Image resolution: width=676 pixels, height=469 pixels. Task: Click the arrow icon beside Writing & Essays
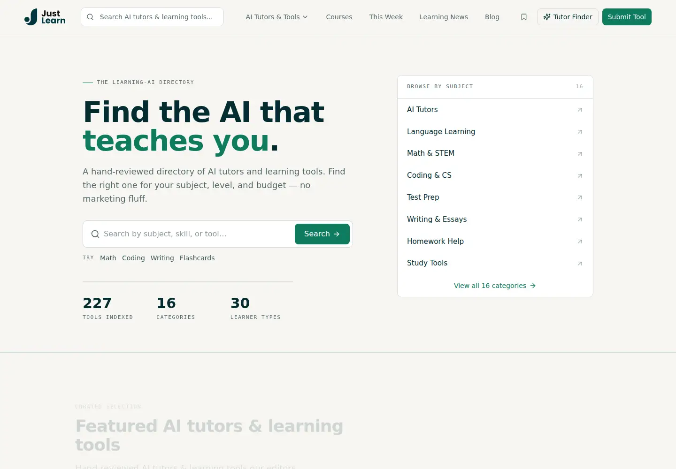(580, 219)
